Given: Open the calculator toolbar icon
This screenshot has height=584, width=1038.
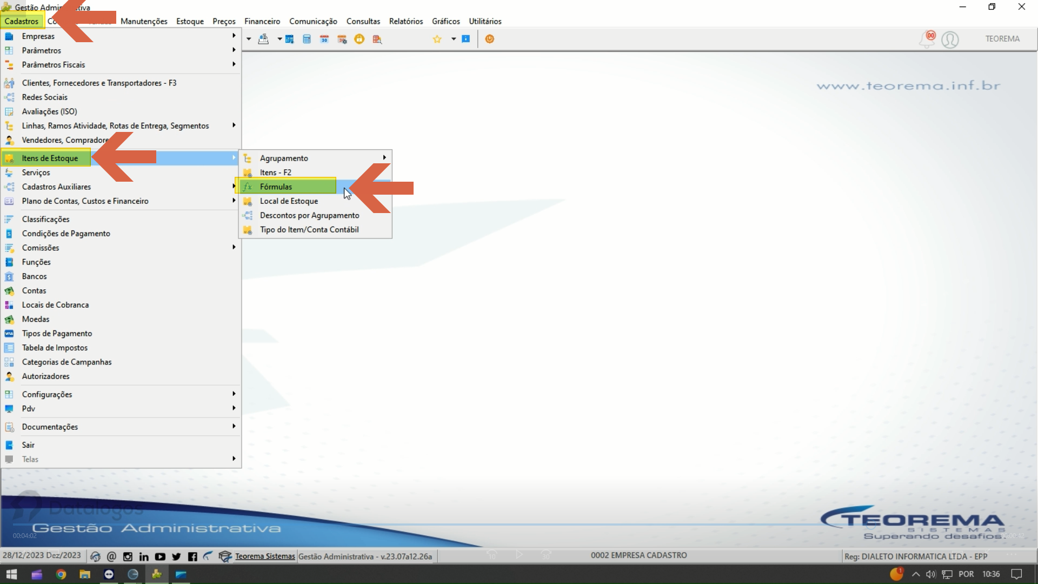Looking at the screenshot, I should tap(307, 39).
